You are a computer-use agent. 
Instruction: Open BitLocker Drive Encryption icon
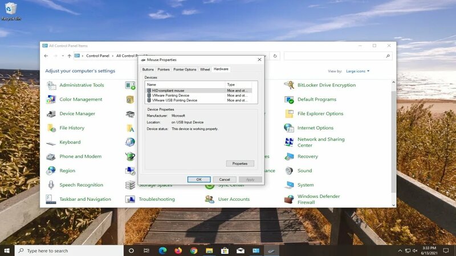[x=290, y=85]
